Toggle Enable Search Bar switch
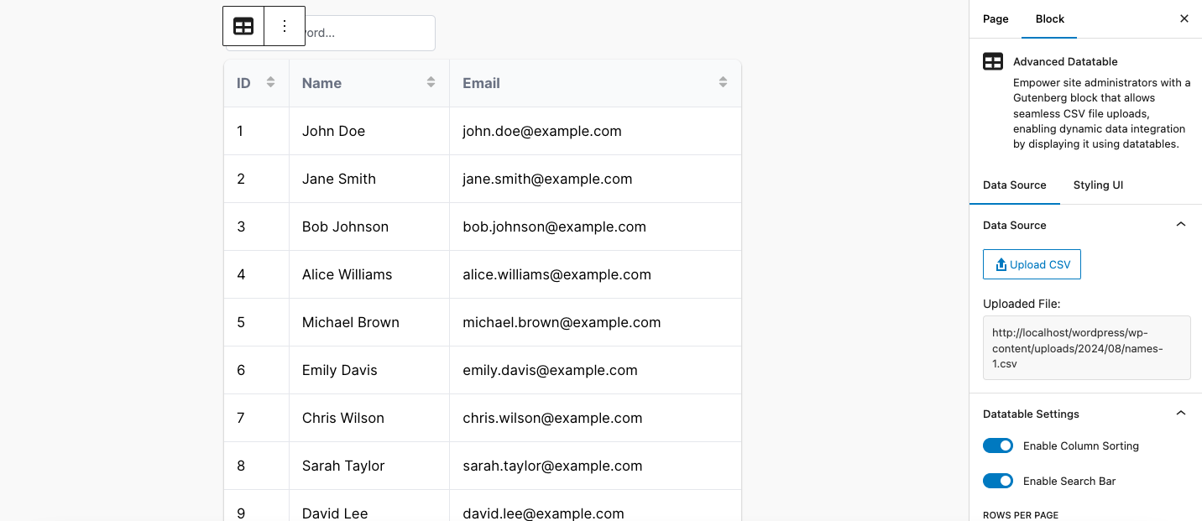 tap(998, 481)
